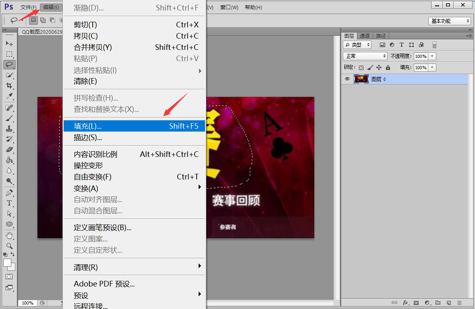Click the layer opacity 100% field
Screen dimensions: 475x309
coord(421,56)
